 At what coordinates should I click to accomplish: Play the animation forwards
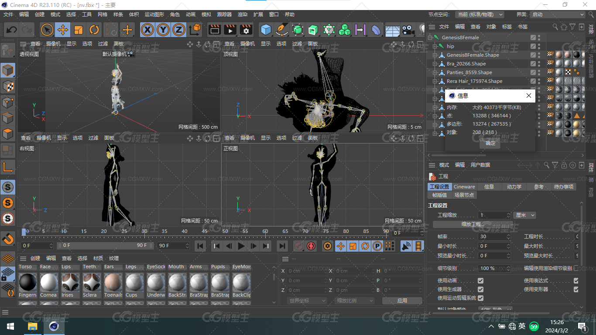(241, 246)
